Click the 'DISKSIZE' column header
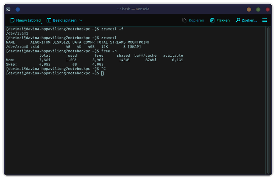The image size is (276, 179). 61,42
